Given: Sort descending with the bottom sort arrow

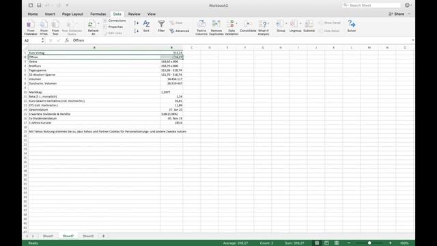Looking at the screenshot, I should click(136, 31).
